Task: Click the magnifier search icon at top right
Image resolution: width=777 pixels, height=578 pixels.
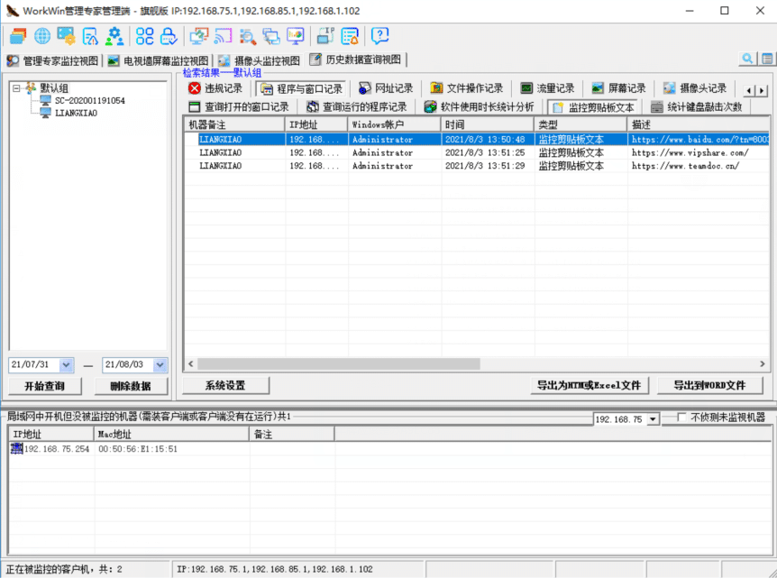Action: 747,59
